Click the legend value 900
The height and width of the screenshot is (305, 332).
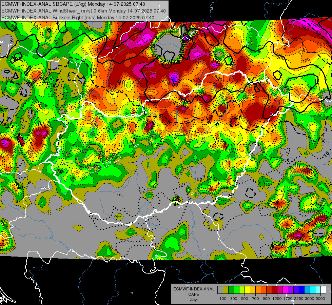click(266, 299)
